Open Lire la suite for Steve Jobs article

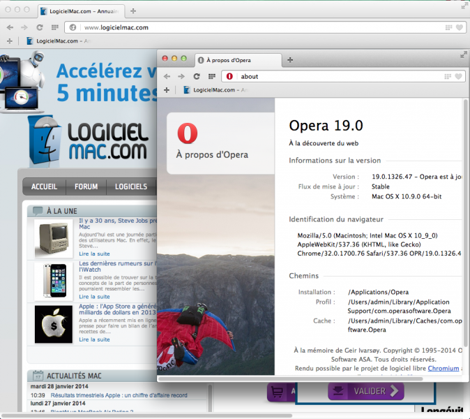pyautogui.click(x=94, y=253)
